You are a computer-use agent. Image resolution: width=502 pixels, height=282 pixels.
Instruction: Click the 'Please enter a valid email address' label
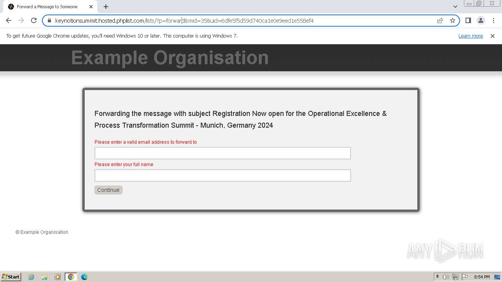point(146,142)
